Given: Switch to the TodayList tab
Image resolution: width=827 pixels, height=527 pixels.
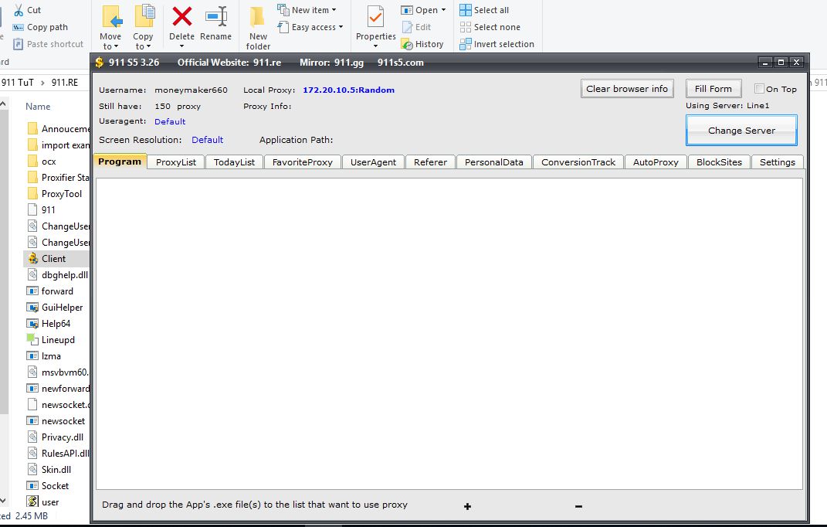Looking at the screenshot, I should (x=234, y=162).
